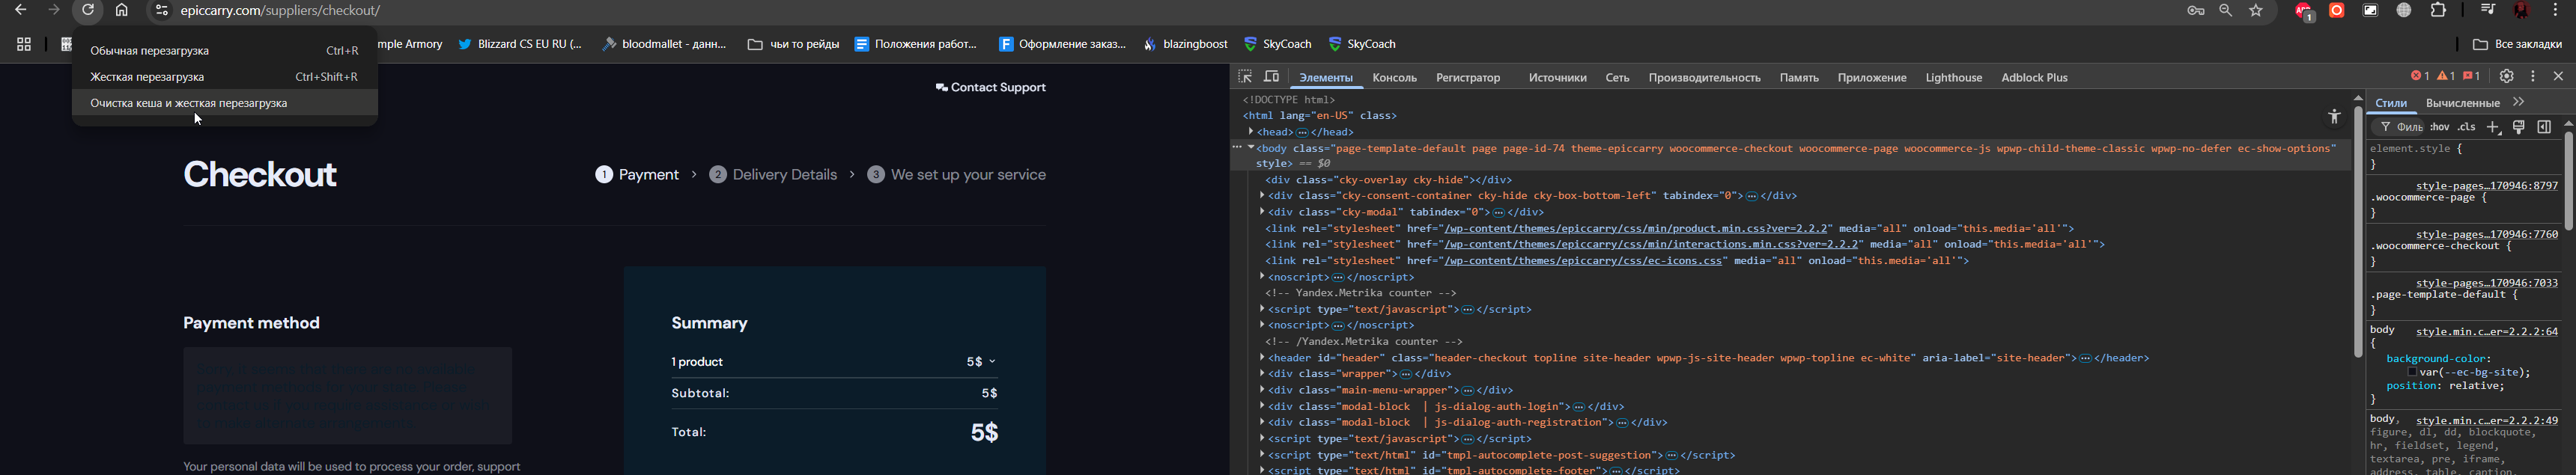Collapse the body element node
The image size is (2576, 475).
coord(1250,147)
